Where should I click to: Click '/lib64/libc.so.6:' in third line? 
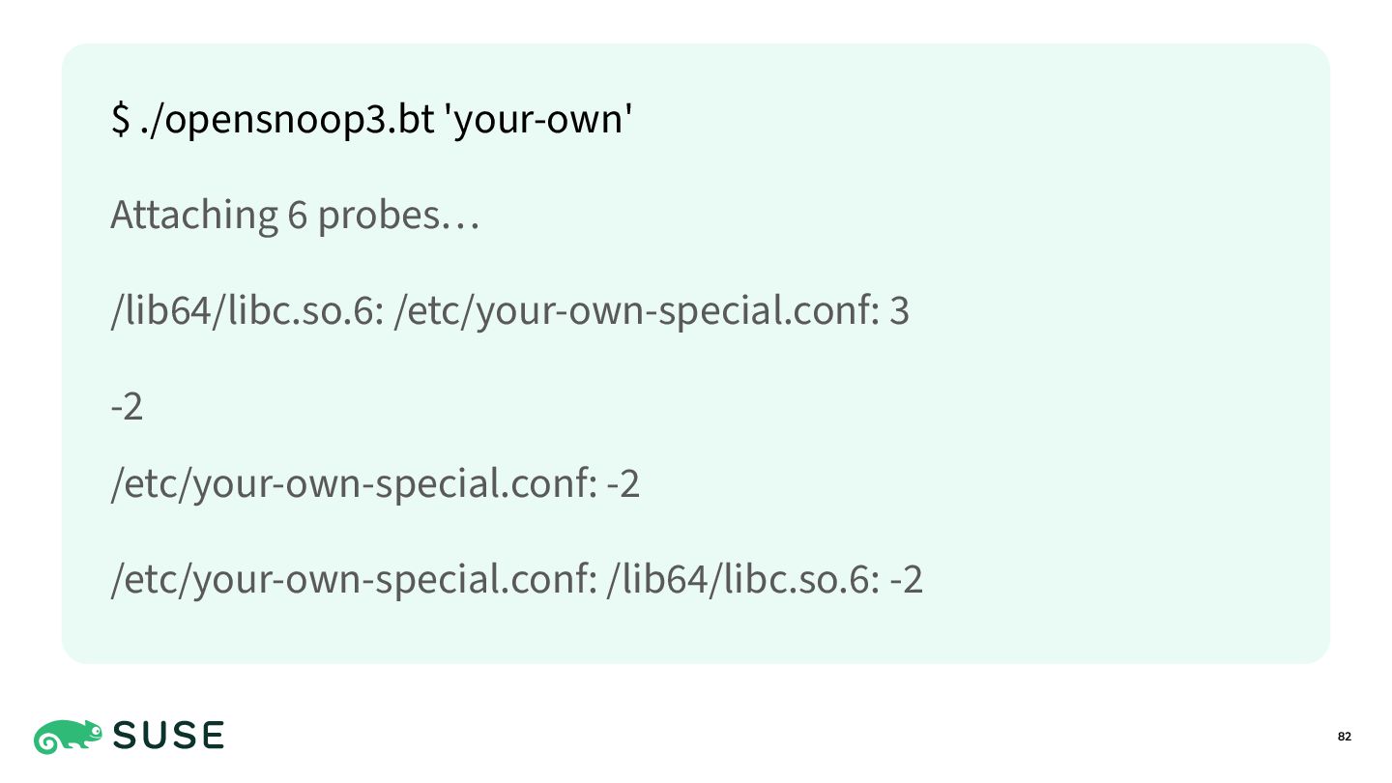tap(248, 311)
